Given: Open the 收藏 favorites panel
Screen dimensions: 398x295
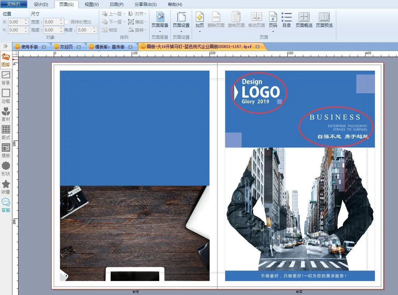Looking at the screenshot, I should click(x=6, y=187).
